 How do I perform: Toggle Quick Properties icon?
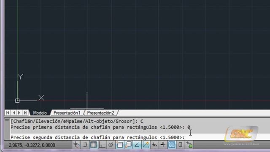coord(180,144)
